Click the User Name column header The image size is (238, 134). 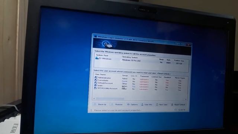click(x=100, y=74)
